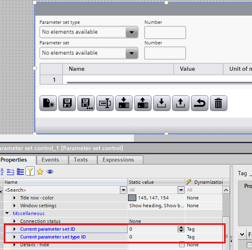Click the rename parameter set icon

click(x=105, y=103)
